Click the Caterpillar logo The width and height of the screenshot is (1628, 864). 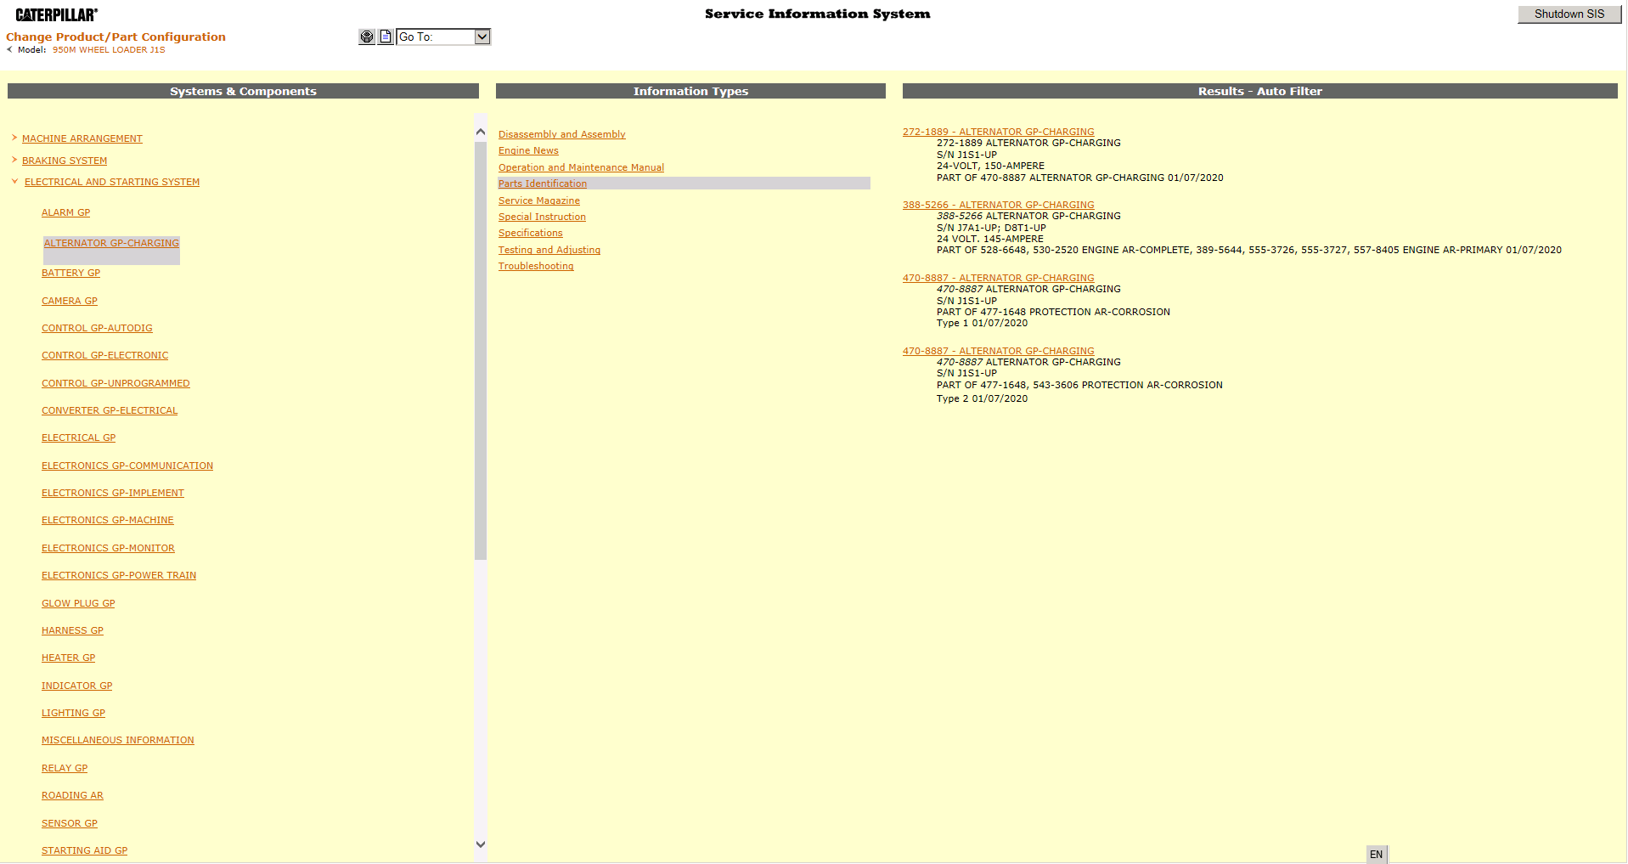pos(57,14)
